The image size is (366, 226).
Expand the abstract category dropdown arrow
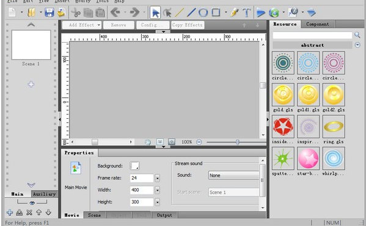[x=357, y=45]
